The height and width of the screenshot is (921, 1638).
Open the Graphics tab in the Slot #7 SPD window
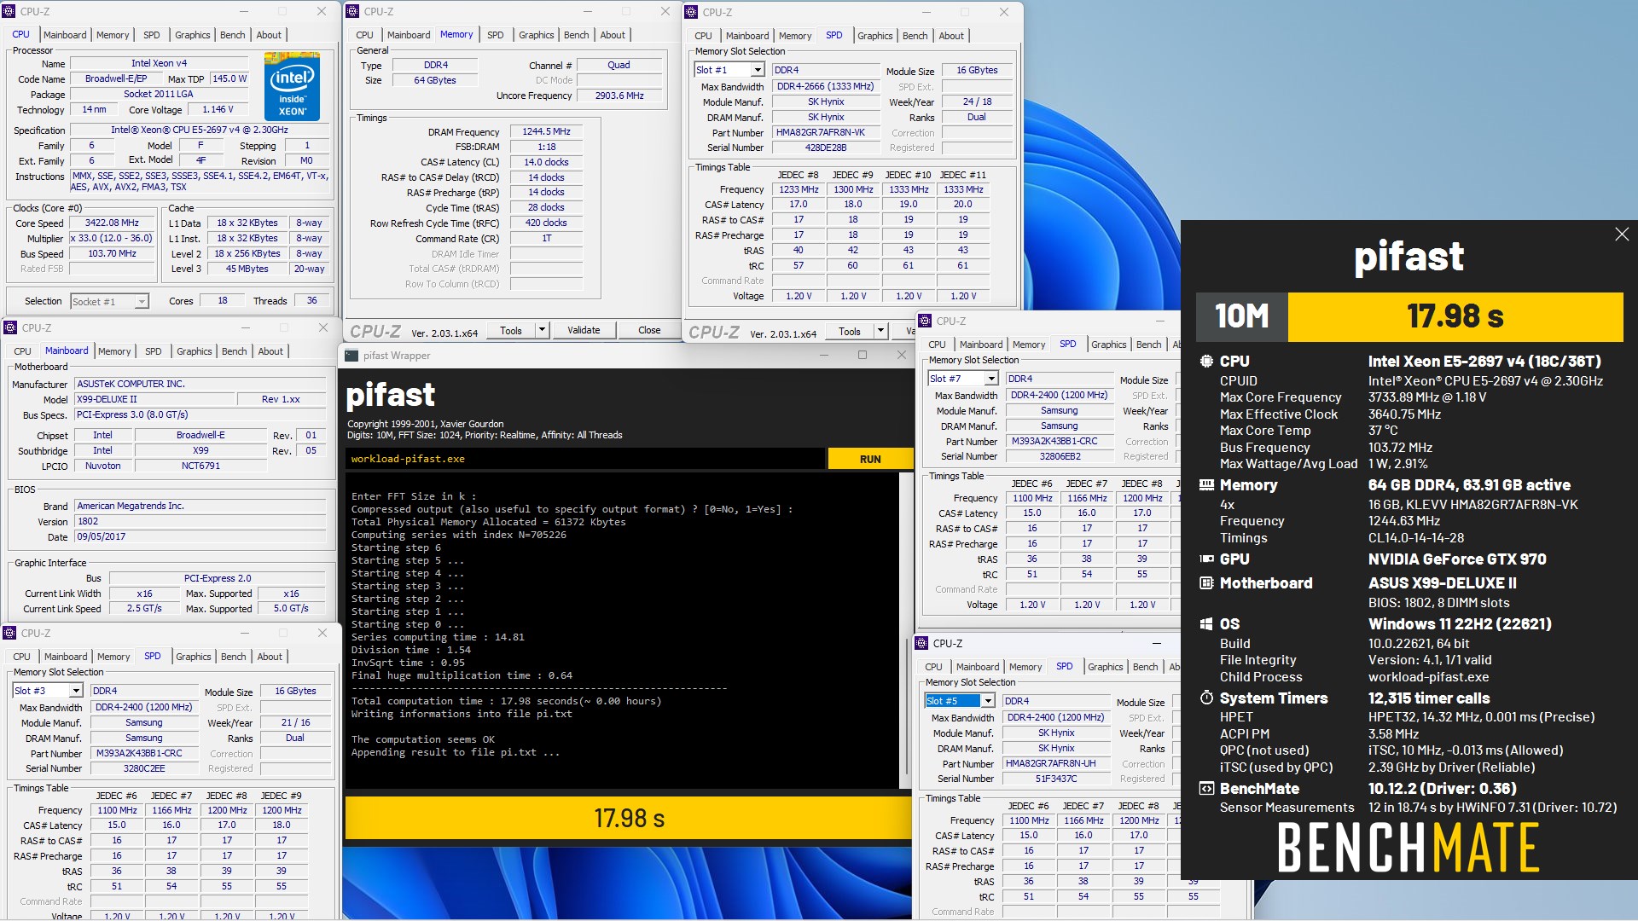click(1109, 345)
